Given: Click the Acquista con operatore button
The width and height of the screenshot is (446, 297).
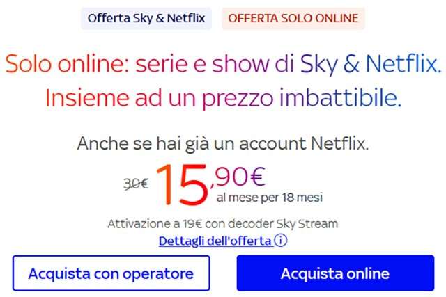Looking at the screenshot, I should (111, 273).
